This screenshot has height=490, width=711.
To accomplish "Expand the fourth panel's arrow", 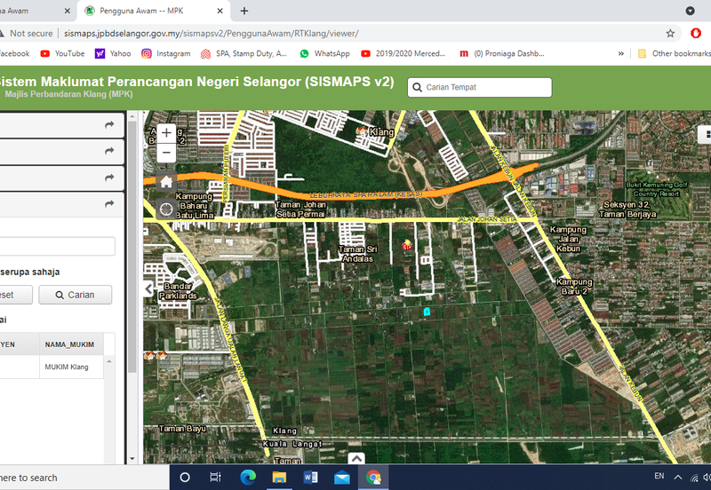I will pos(109,203).
